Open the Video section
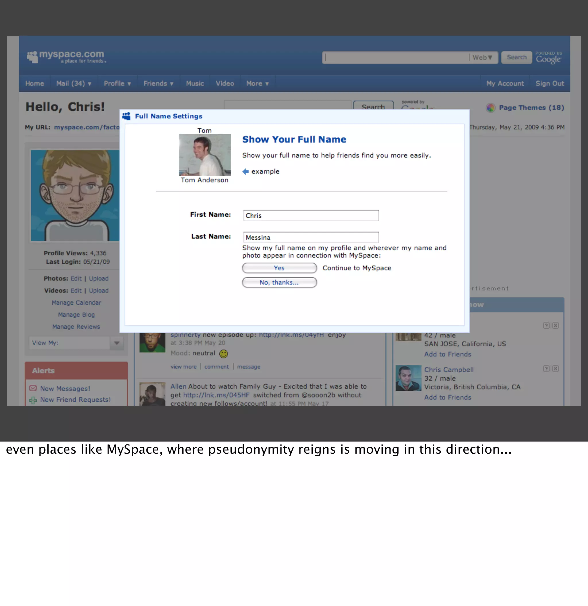The image size is (588, 606). coord(225,83)
